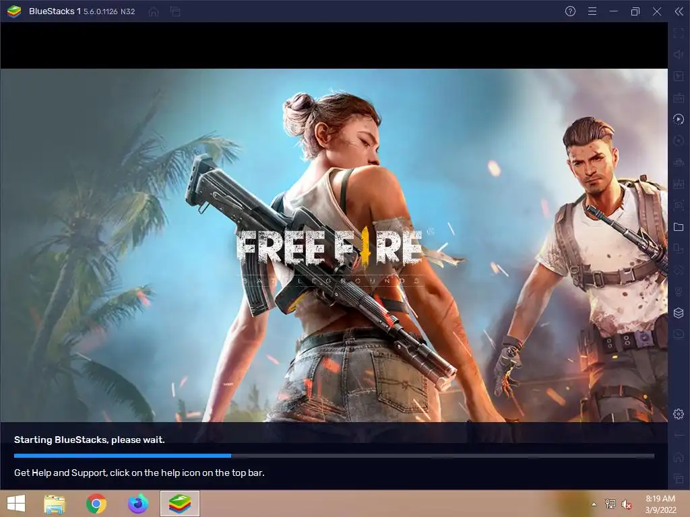Open the Media Manager folder icon
The width and height of the screenshot is (690, 517).
[679, 227]
